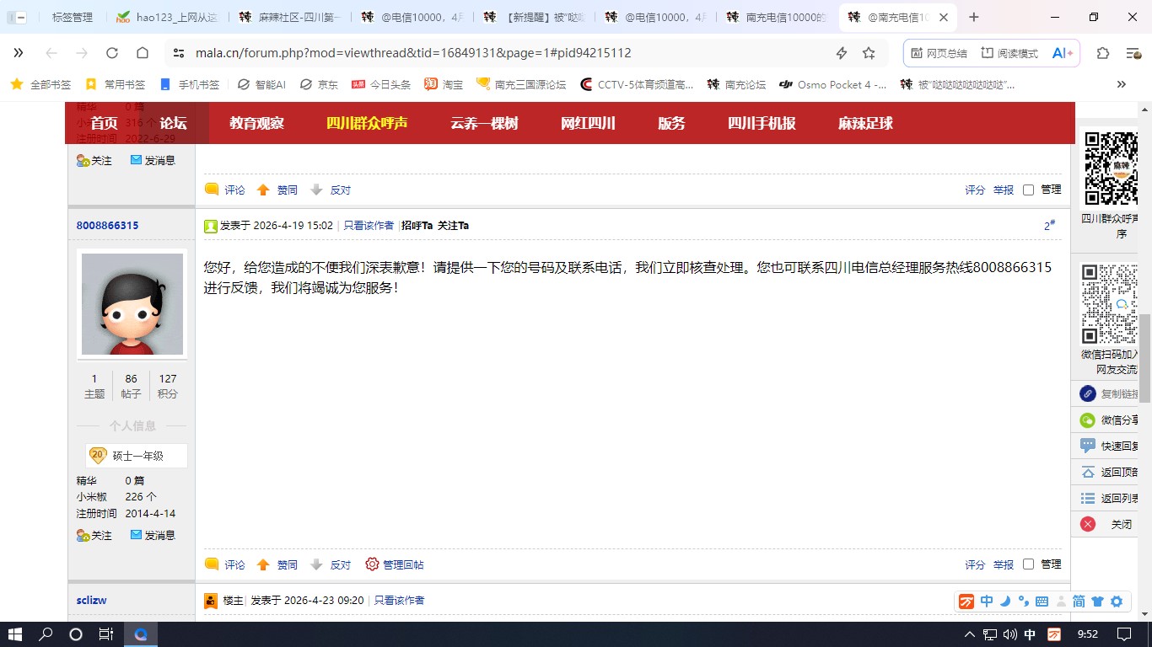Open the 今日头条 bookmark
1152x647 pixels.
[x=381, y=84]
